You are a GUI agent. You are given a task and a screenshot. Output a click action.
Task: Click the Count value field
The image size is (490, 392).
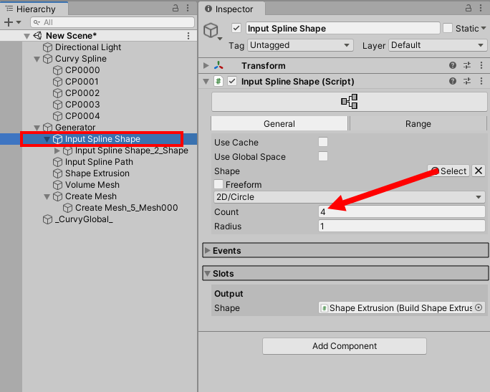402,211
